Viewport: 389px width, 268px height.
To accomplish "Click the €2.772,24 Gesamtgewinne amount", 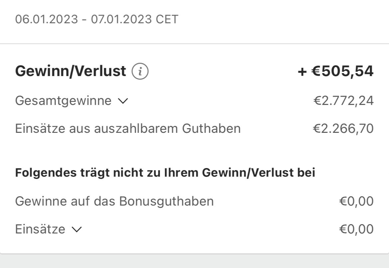I will coord(344,101).
